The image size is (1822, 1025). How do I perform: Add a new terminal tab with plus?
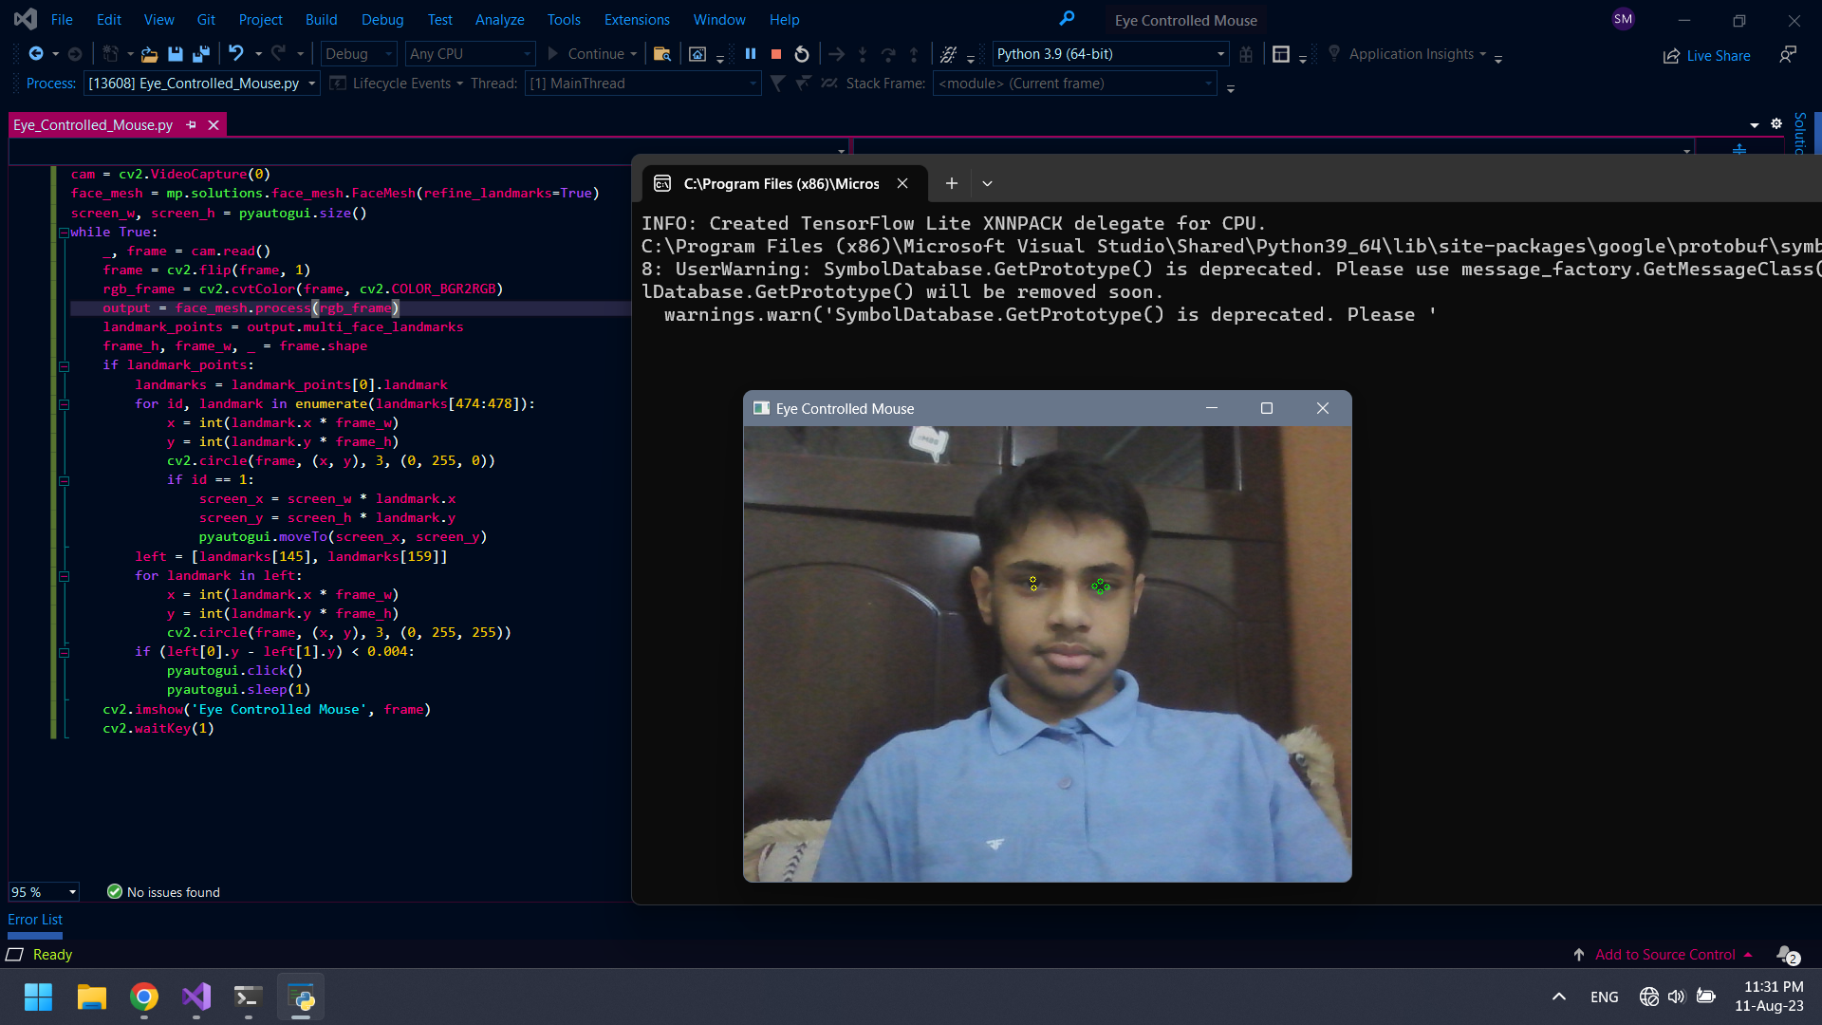pos(951,183)
